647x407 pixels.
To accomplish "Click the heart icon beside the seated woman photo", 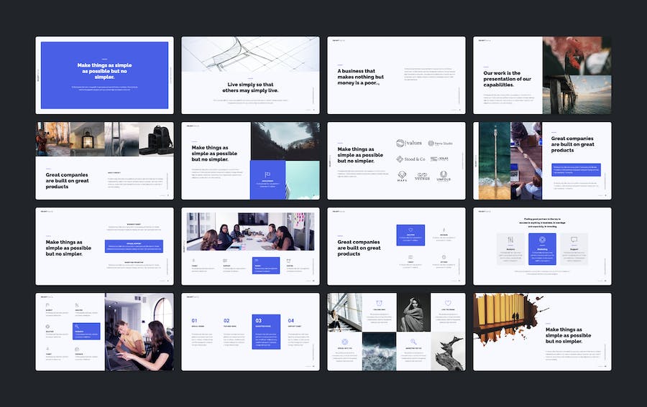I will click(447, 303).
